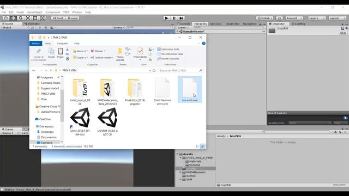This screenshot has height=196, width=349.
Task: Open the Component menu
Action: pyautogui.click(x=52, y=12)
